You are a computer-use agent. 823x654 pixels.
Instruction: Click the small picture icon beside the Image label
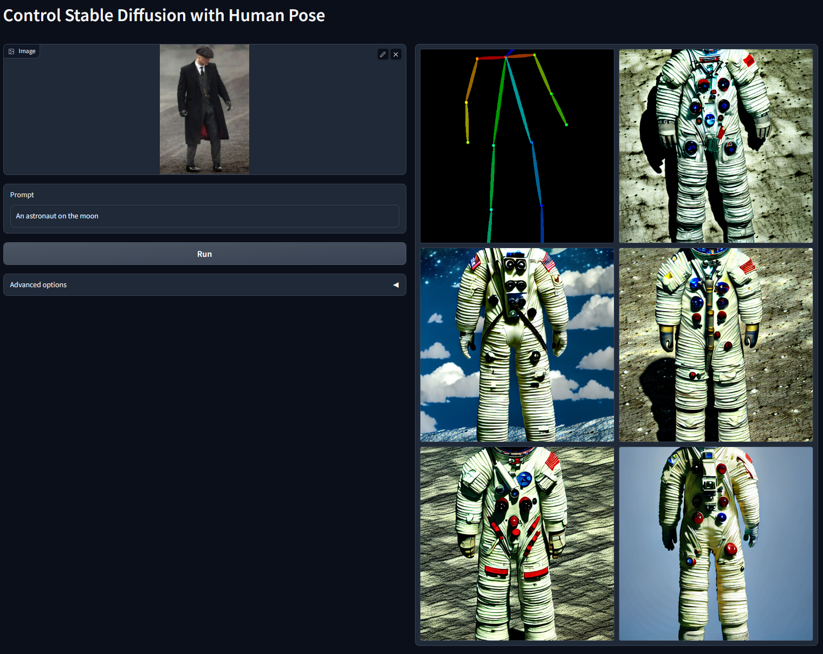click(x=11, y=51)
